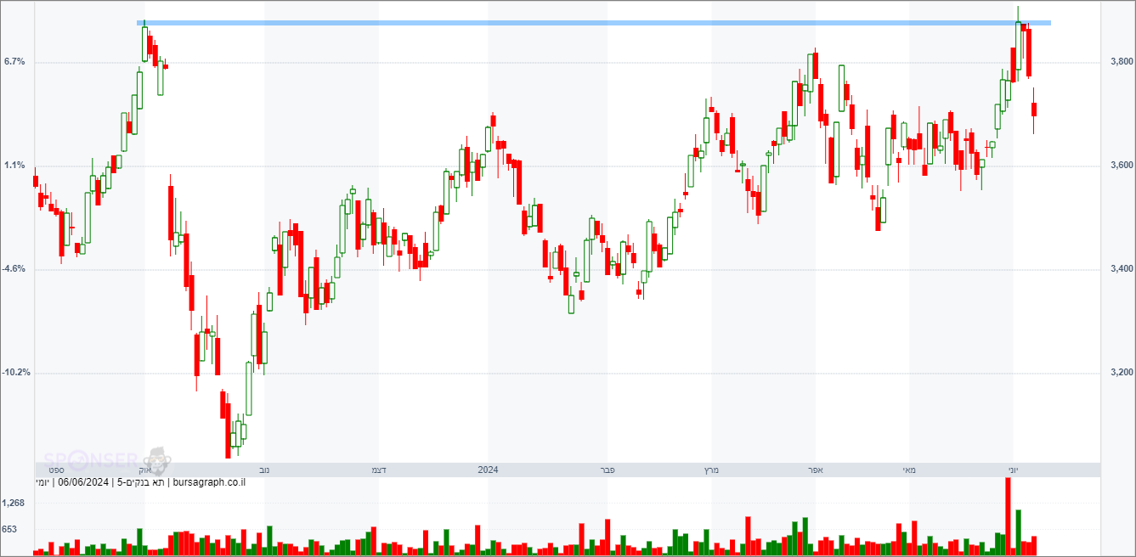1136x557 pixels.
Task: Click the נוב month label
Action: [x=264, y=470]
